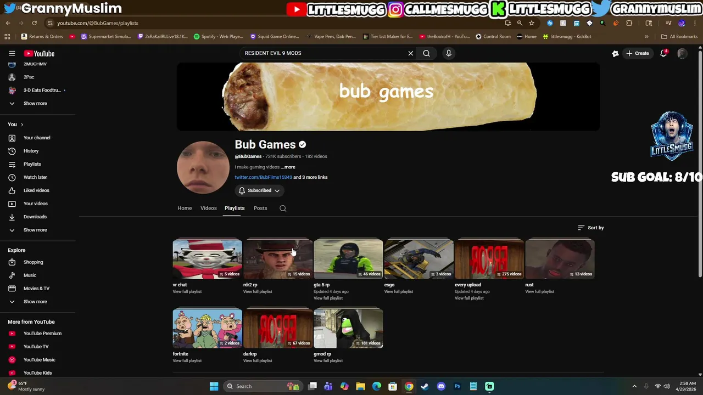The height and width of the screenshot is (395, 703).
Task: Open Liked videos list
Action: tap(36, 190)
